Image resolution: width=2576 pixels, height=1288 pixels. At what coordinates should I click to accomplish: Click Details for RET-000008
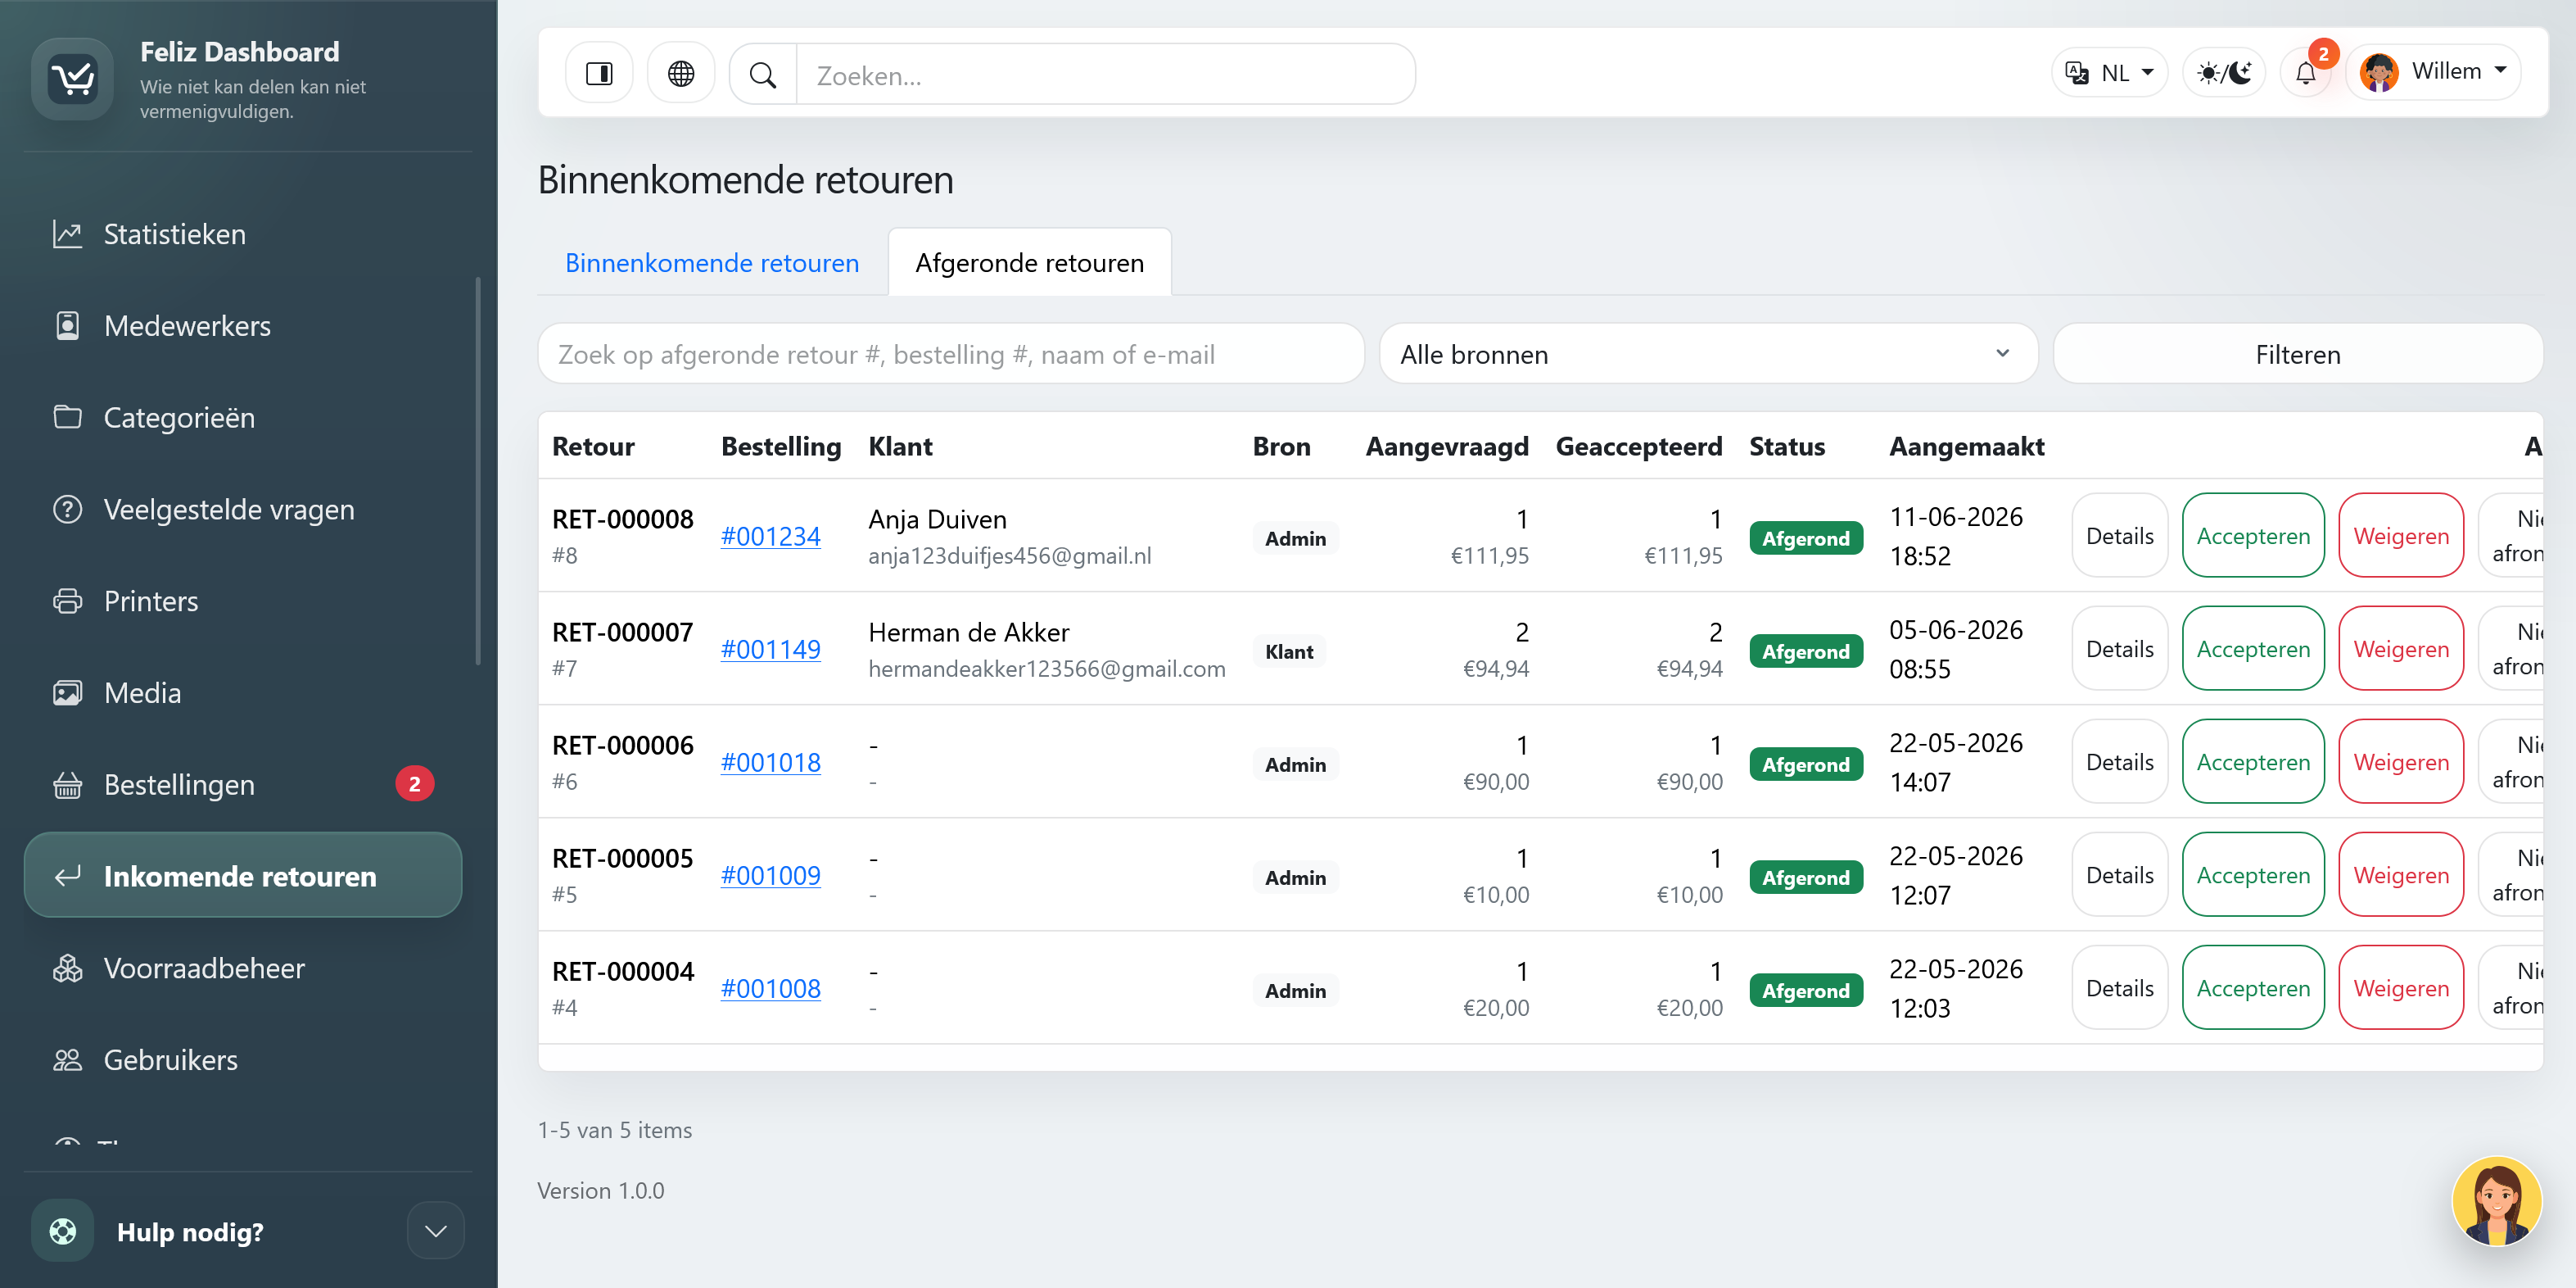coord(2119,535)
